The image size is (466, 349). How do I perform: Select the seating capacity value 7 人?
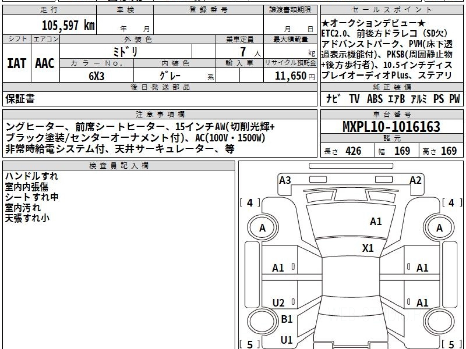(250, 52)
